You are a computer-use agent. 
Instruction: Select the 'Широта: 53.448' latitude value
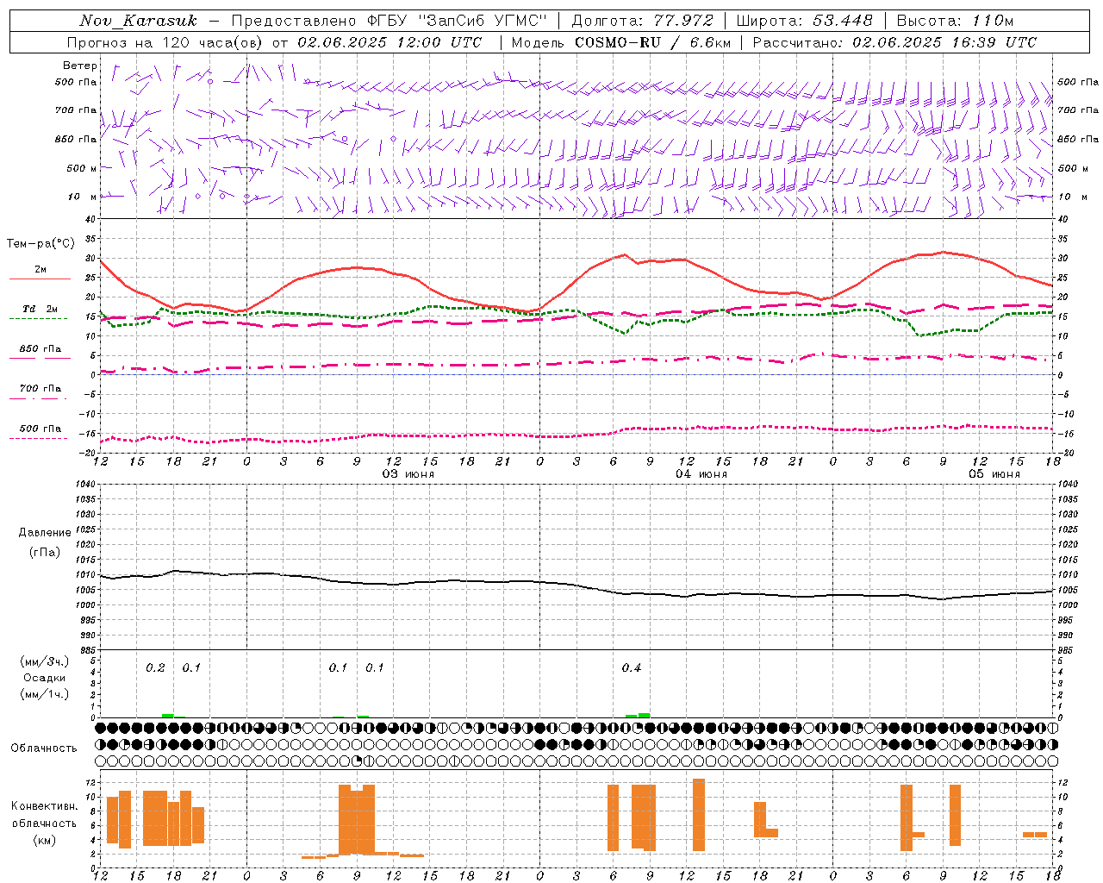[805, 21]
